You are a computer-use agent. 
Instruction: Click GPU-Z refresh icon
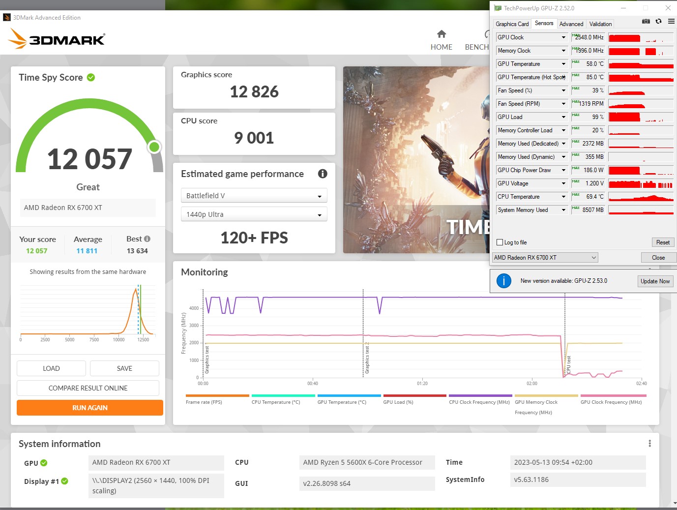point(659,21)
